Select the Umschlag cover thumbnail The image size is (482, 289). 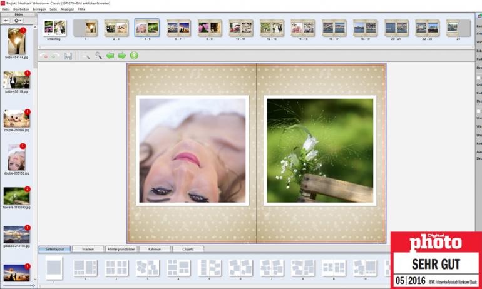[x=54, y=28]
